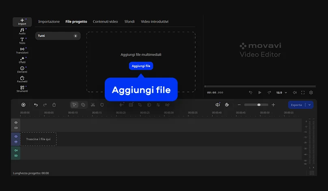
Task: Open the 16:9 aspect ratio dropdown
Action: coord(281,93)
